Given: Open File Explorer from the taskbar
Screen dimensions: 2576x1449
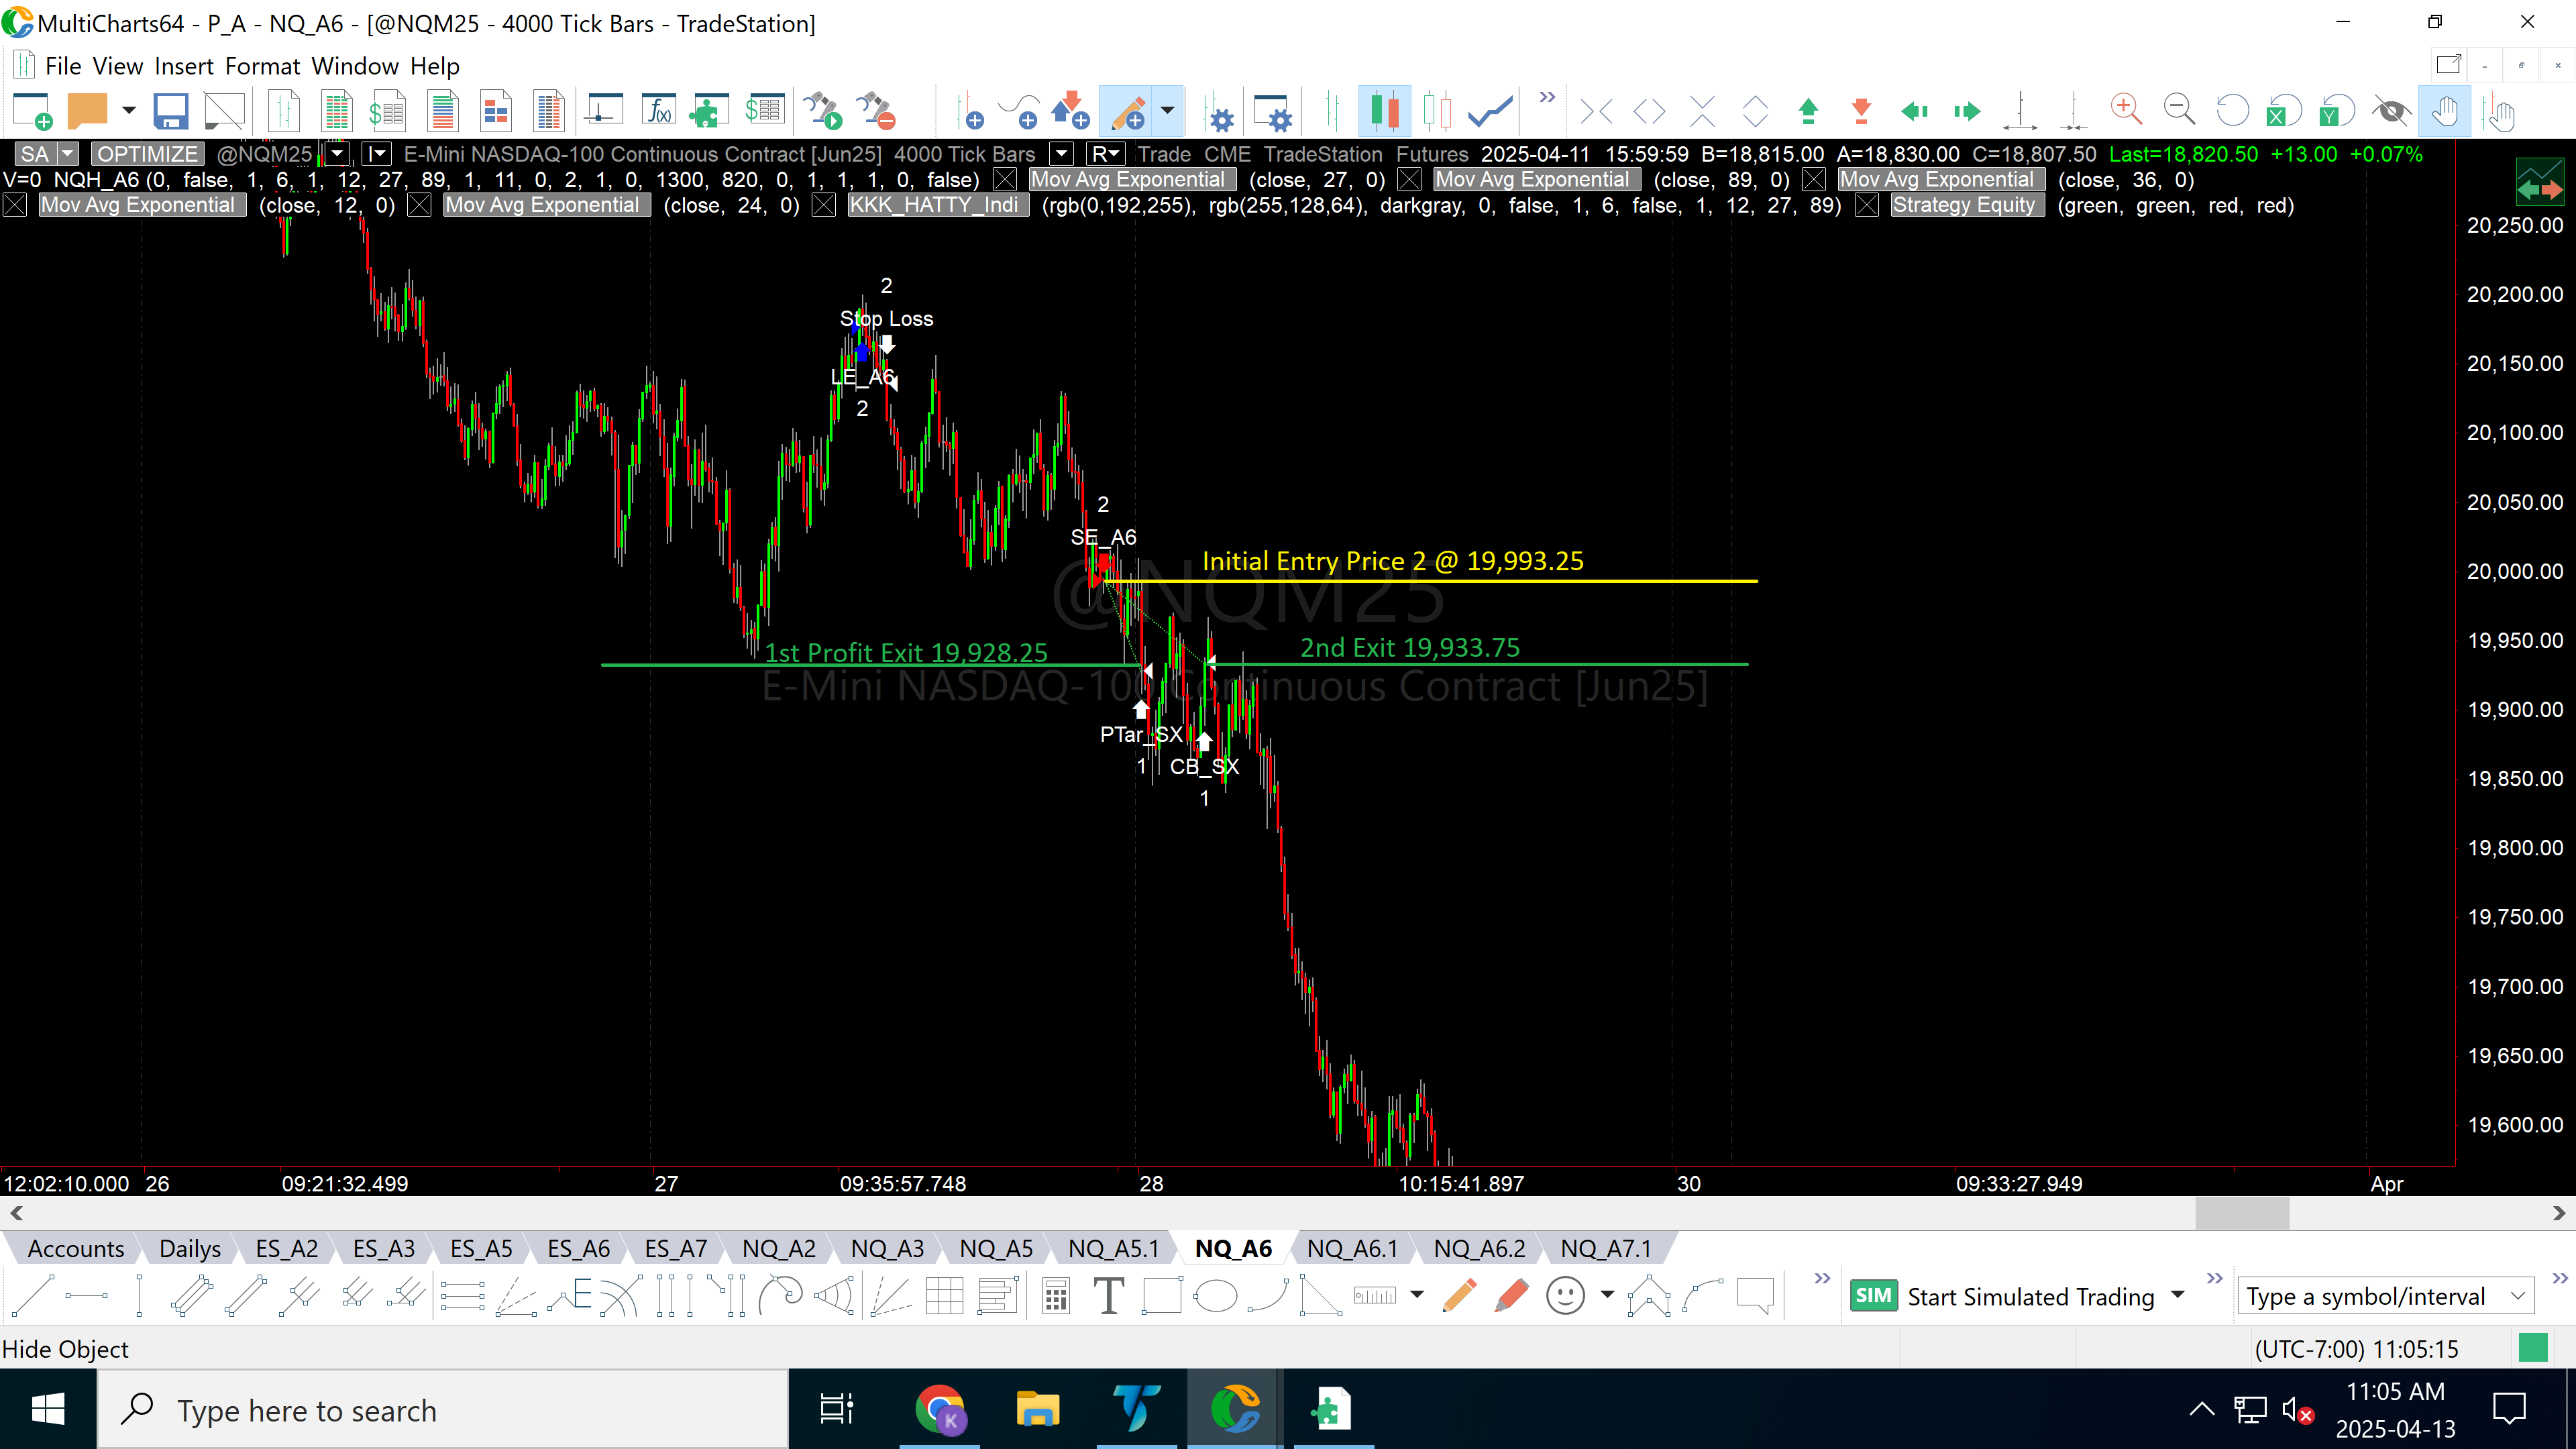Looking at the screenshot, I should (x=1037, y=1410).
